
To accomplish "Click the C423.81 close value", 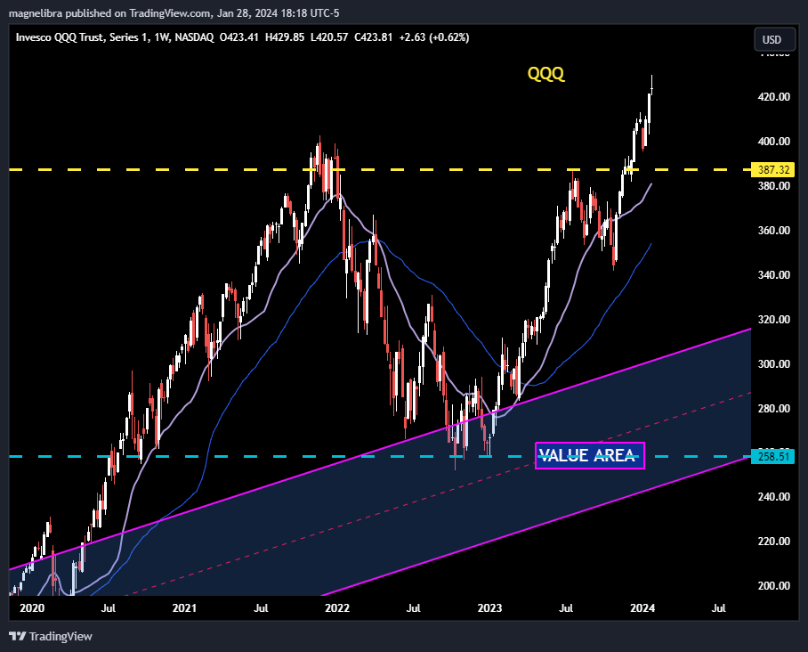I will (x=374, y=37).
